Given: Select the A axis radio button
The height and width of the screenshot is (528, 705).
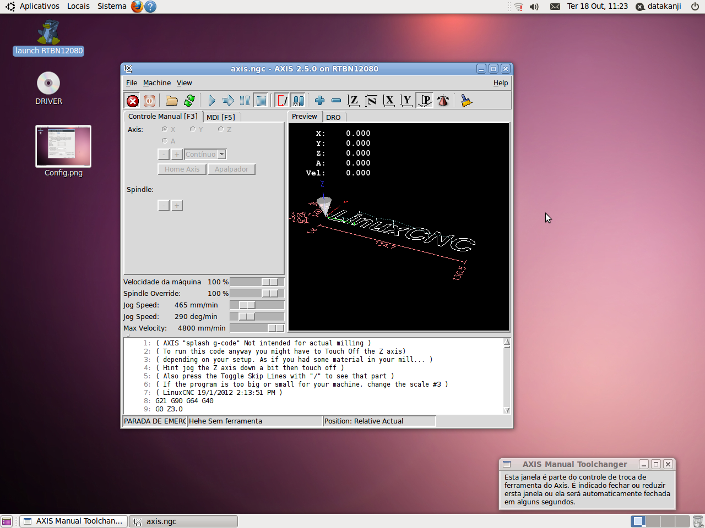Looking at the screenshot, I should coord(164,141).
